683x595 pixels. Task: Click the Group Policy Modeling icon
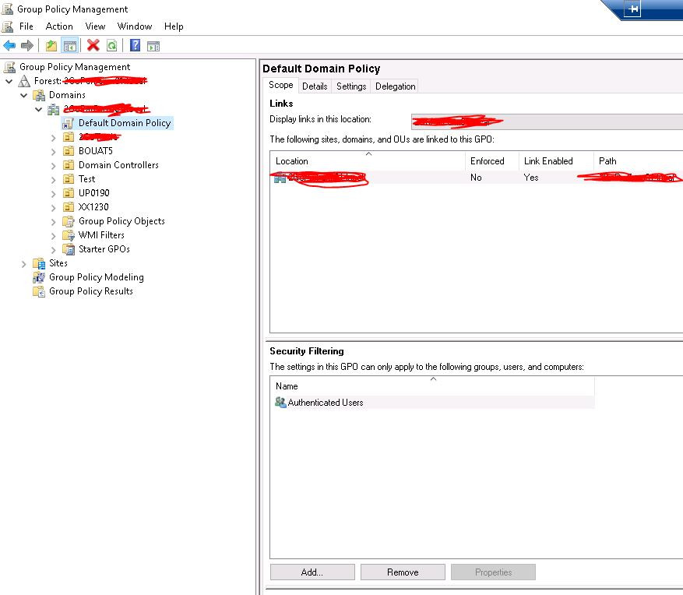39,277
